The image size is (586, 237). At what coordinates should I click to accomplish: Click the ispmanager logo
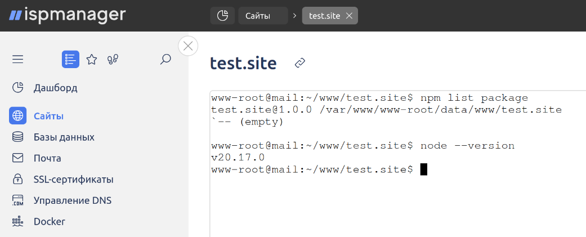[x=68, y=15]
